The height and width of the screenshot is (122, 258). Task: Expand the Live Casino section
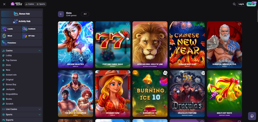coord(39,109)
